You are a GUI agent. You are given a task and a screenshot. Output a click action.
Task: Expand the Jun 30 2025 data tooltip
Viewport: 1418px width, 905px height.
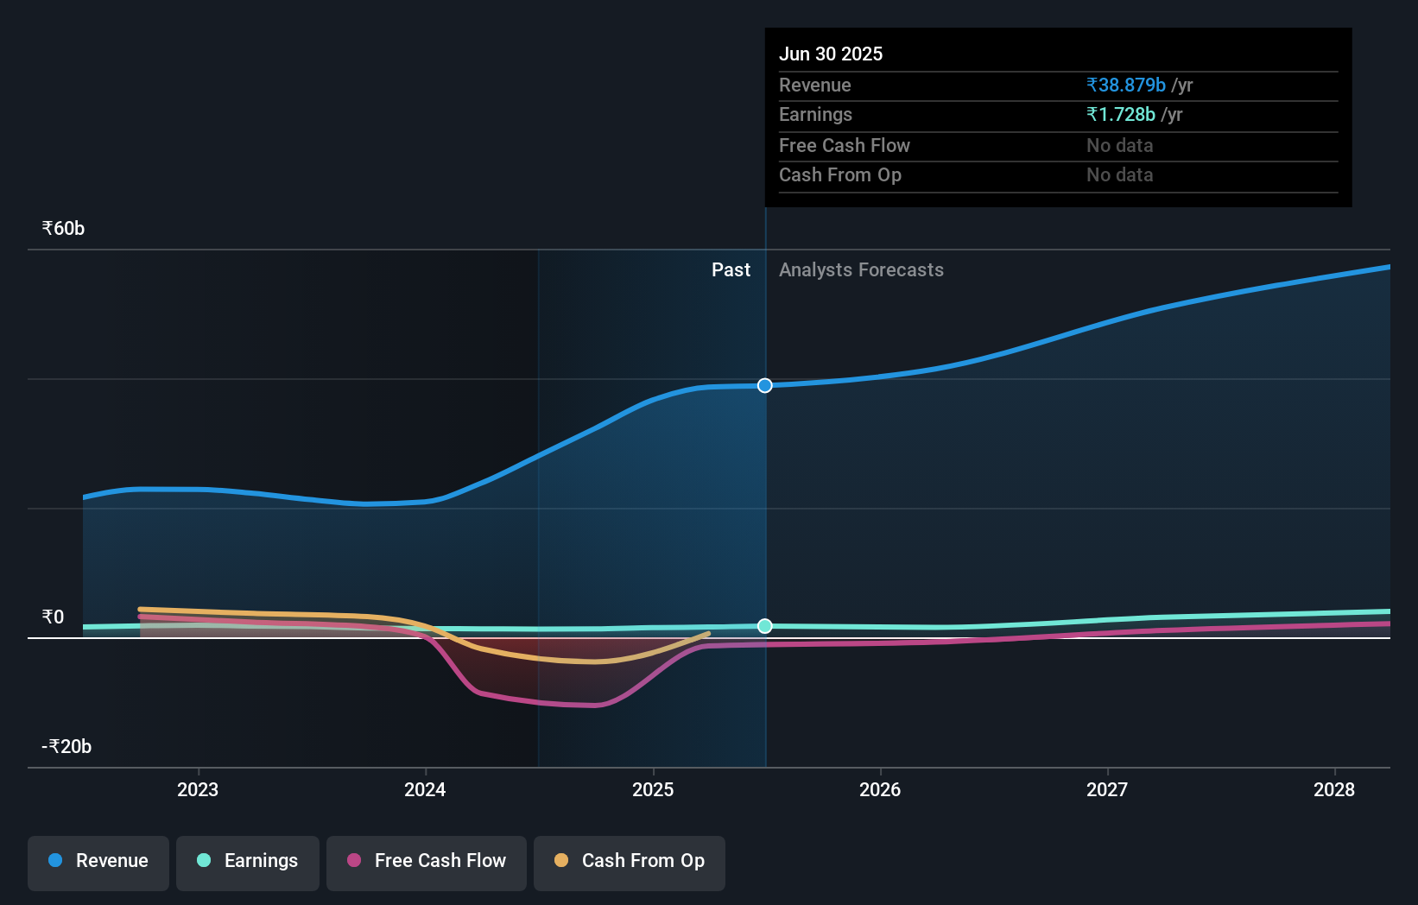(x=1058, y=117)
